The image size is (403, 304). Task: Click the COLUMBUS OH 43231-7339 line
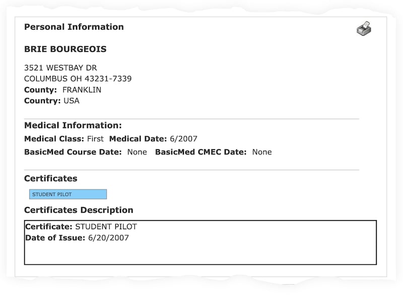click(x=78, y=79)
